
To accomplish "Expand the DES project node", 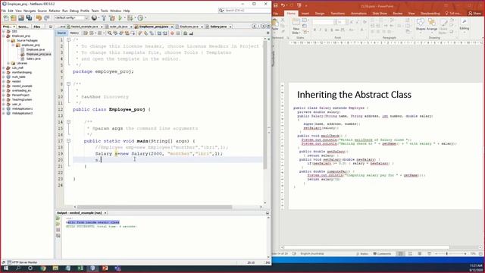I will [x=4, y=32].
